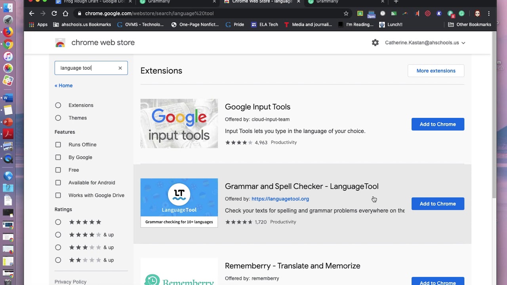Open the ahschools.us Bookmarks folder

[x=82, y=25]
